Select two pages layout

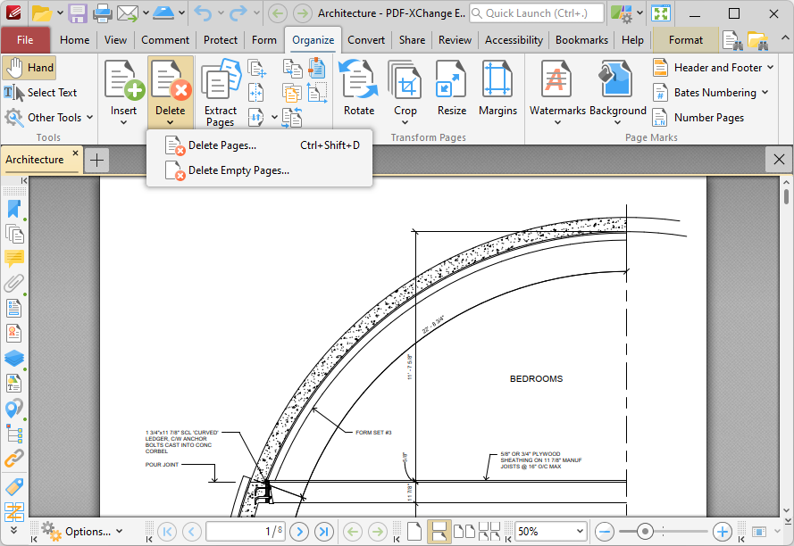point(464,532)
